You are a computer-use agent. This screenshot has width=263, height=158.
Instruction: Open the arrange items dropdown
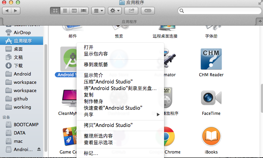pyautogui.click(x=98, y=11)
